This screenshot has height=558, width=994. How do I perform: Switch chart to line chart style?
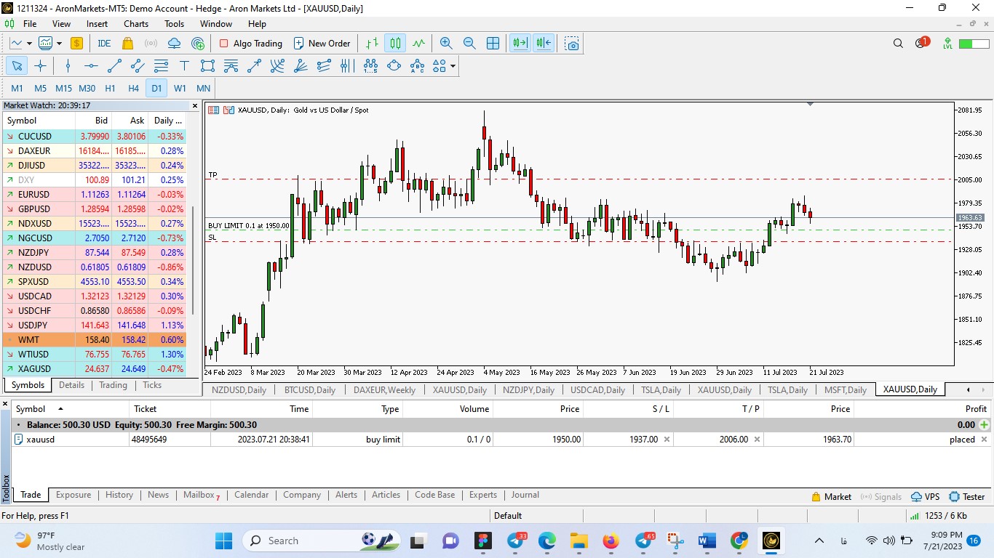(418, 44)
